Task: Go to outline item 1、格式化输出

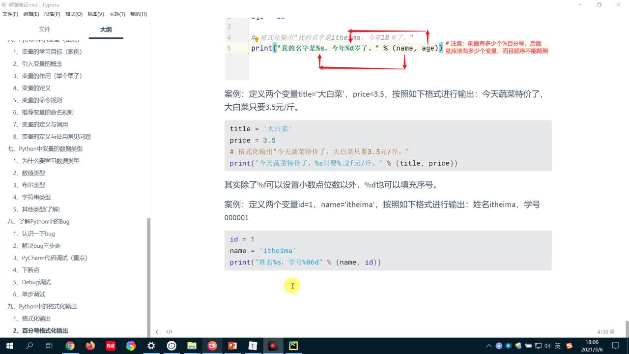Action: pos(32,319)
